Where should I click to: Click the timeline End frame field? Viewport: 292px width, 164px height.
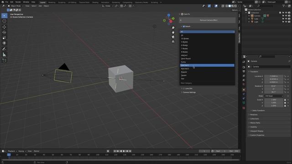[x=234, y=151]
